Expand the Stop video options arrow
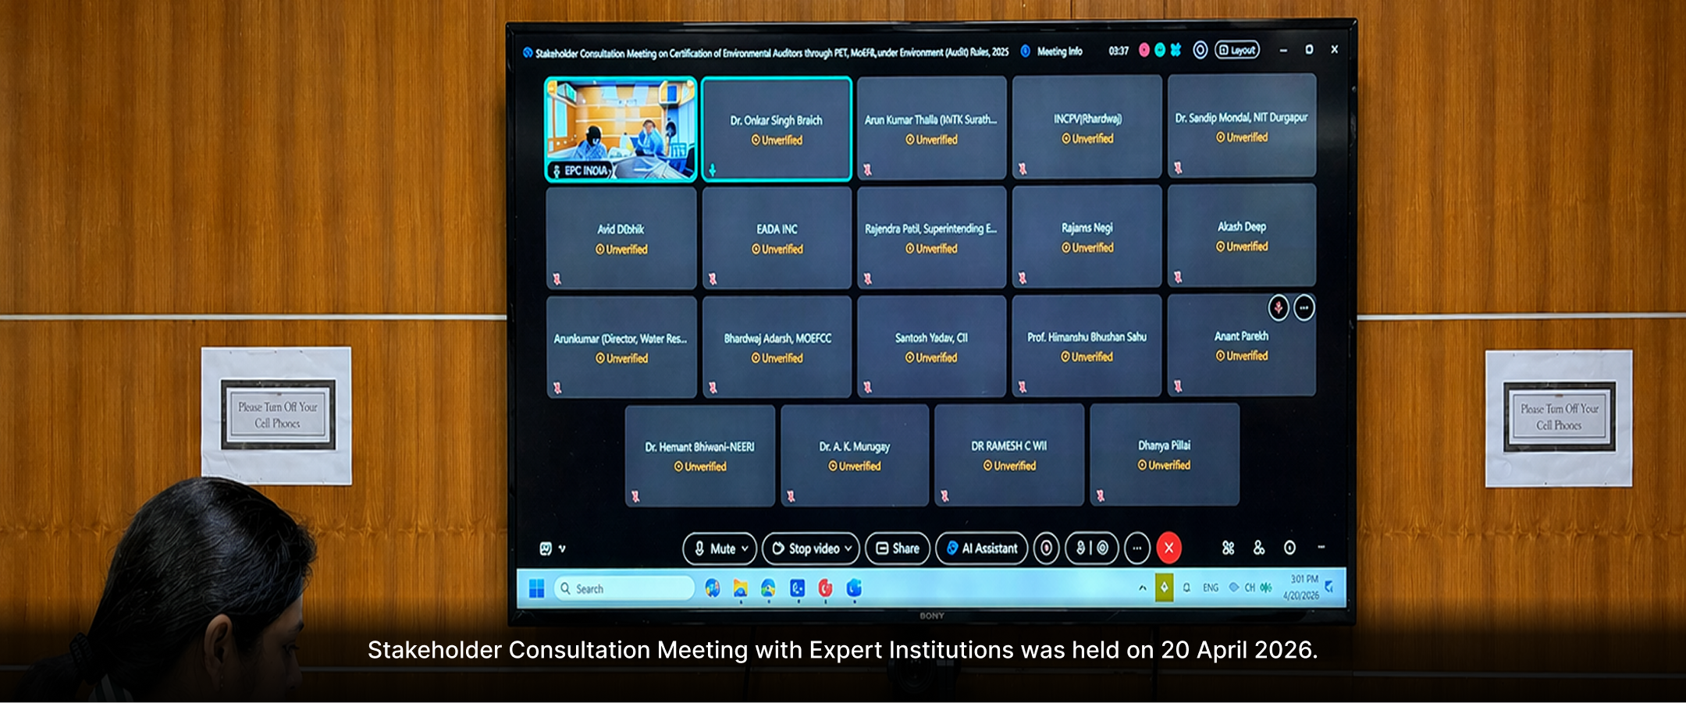Image resolution: width=1686 pixels, height=703 pixels. (848, 549)
